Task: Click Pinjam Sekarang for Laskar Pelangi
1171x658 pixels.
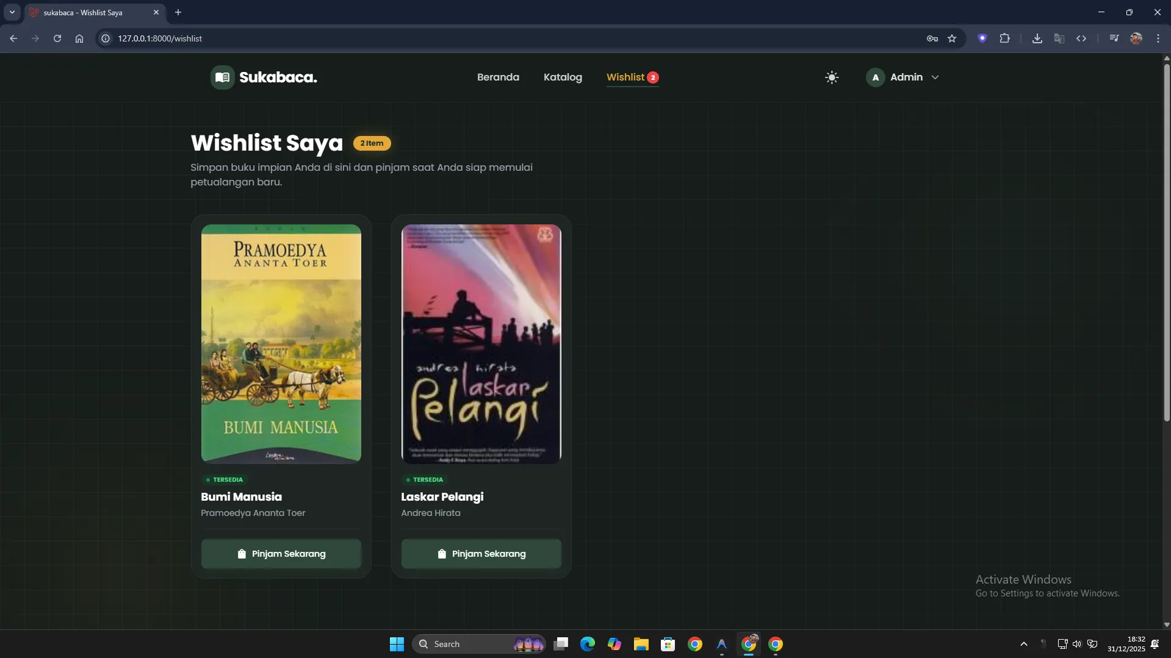Action: coord(481,554)
